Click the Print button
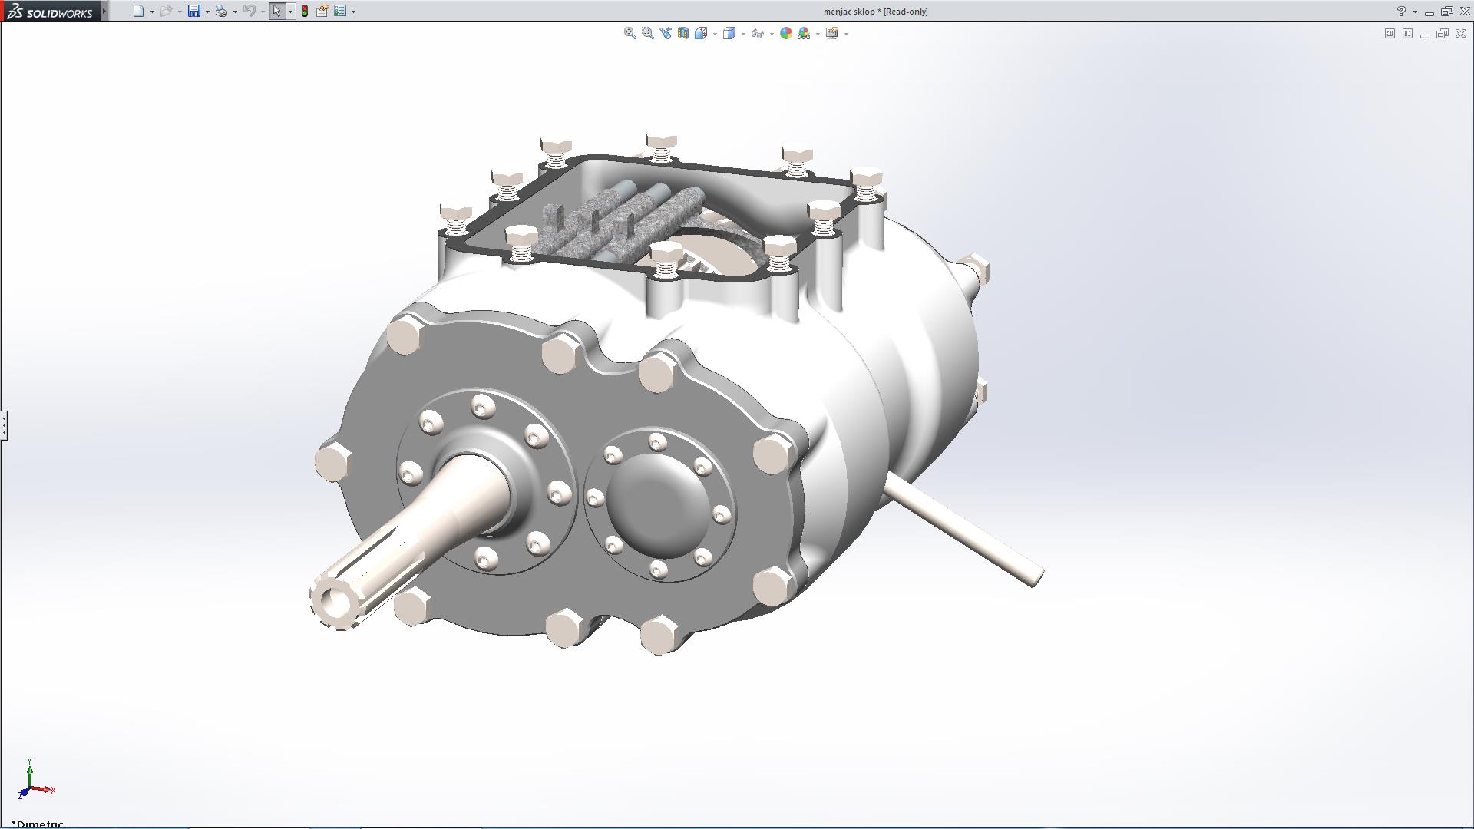Image resolution: width=1474 pixels, height=829 pixels. point(221,11)
